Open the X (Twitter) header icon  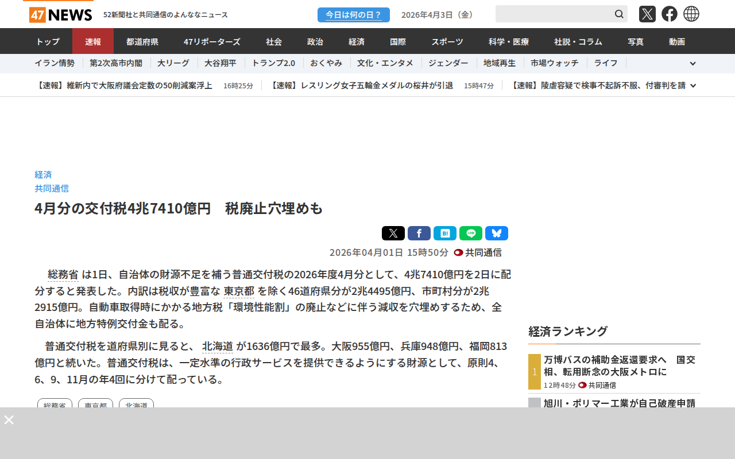tap(647, 14)
